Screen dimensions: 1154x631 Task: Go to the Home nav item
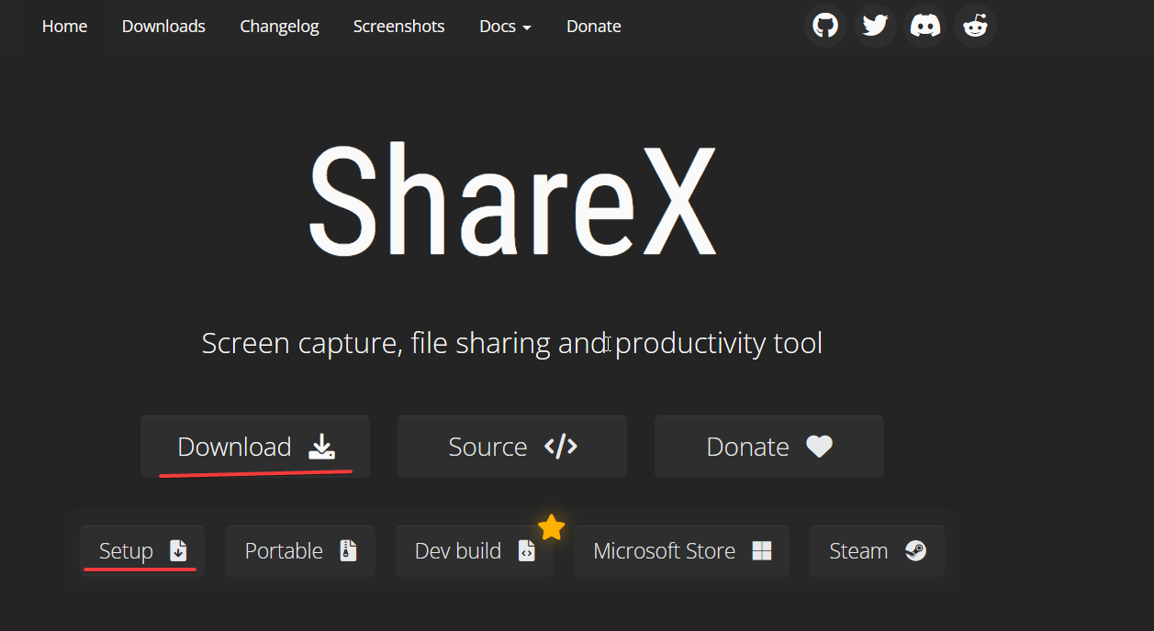[64, 27]
